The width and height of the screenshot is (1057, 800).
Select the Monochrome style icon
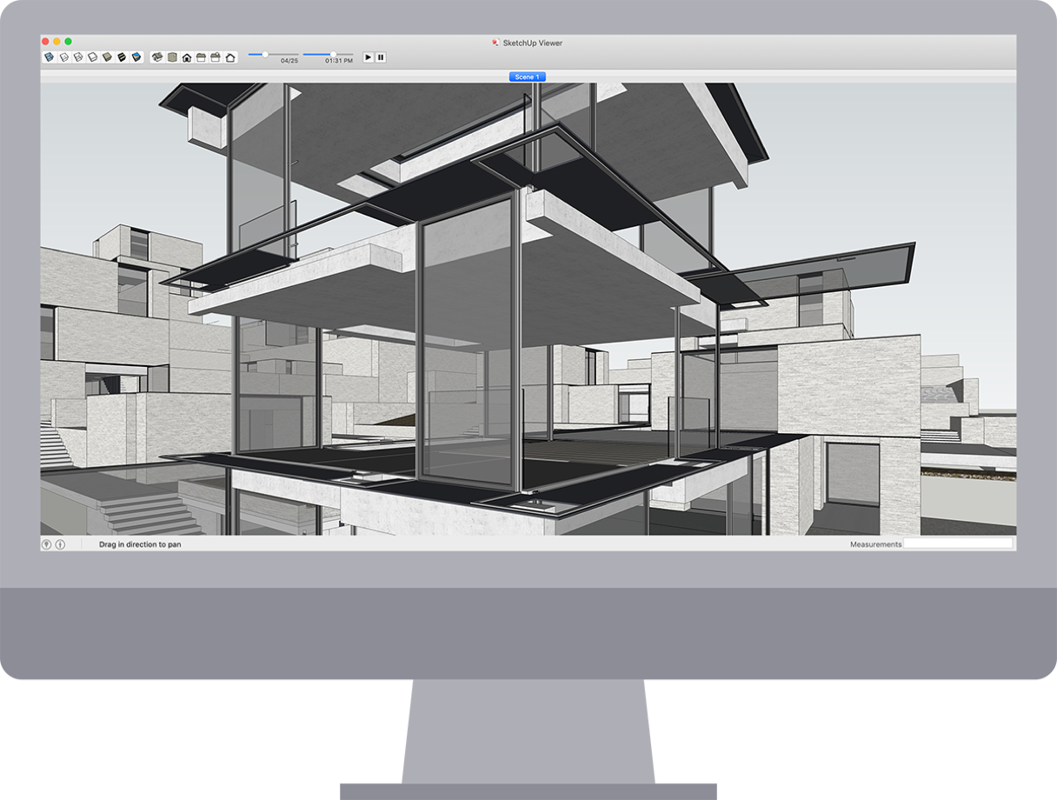[136, 57]
